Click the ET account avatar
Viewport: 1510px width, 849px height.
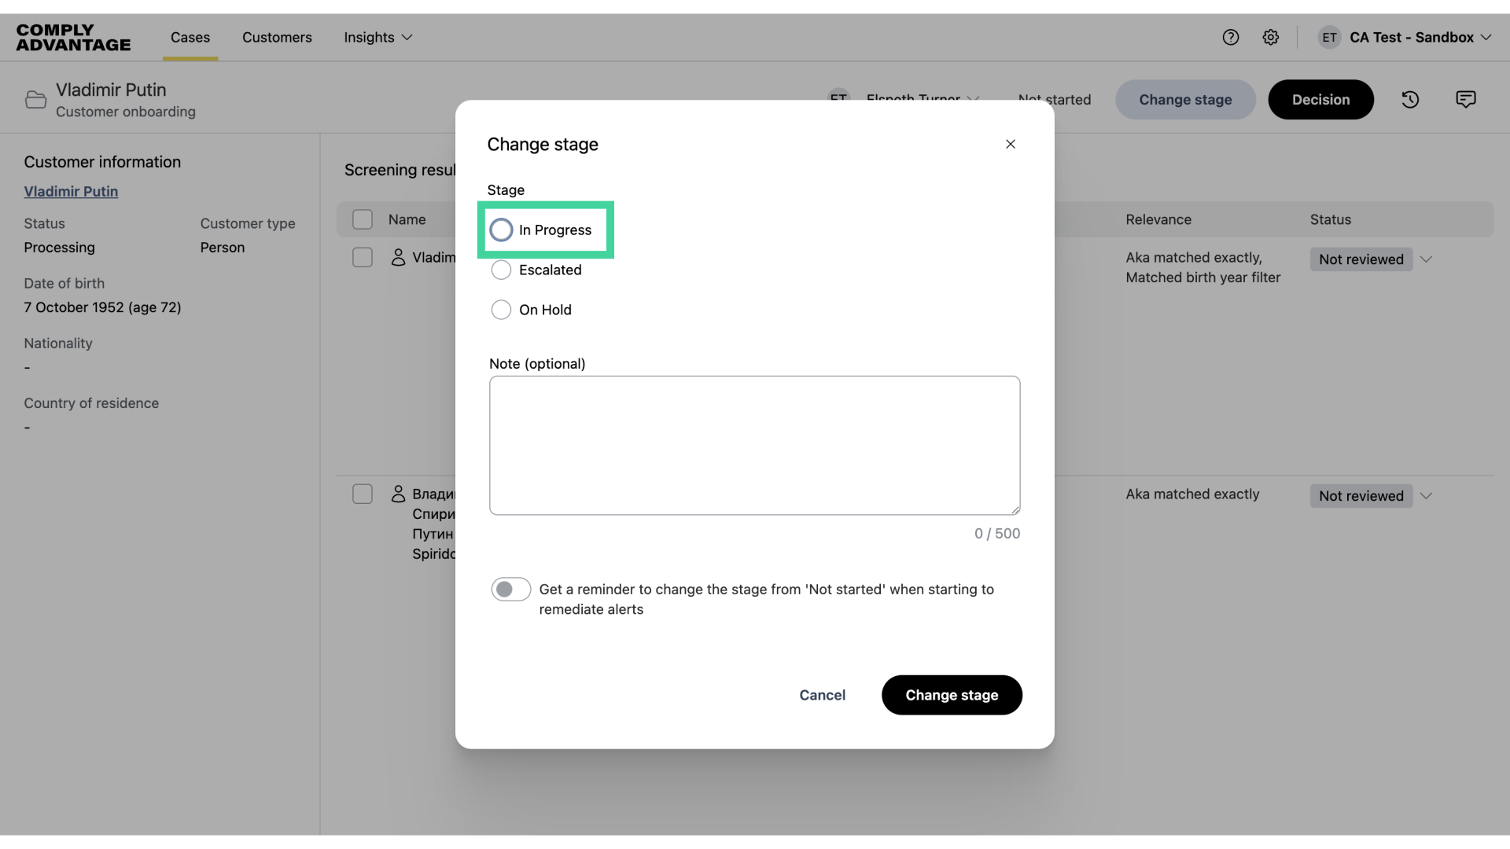coord(1329,37)
